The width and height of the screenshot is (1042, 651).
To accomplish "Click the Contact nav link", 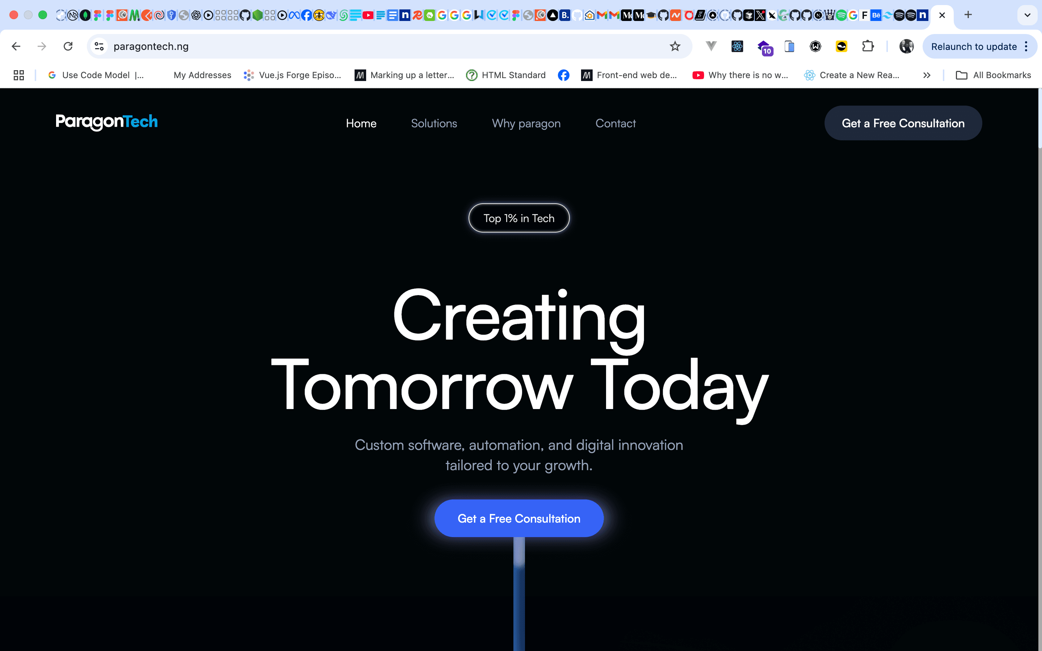I will pos(615,124).
